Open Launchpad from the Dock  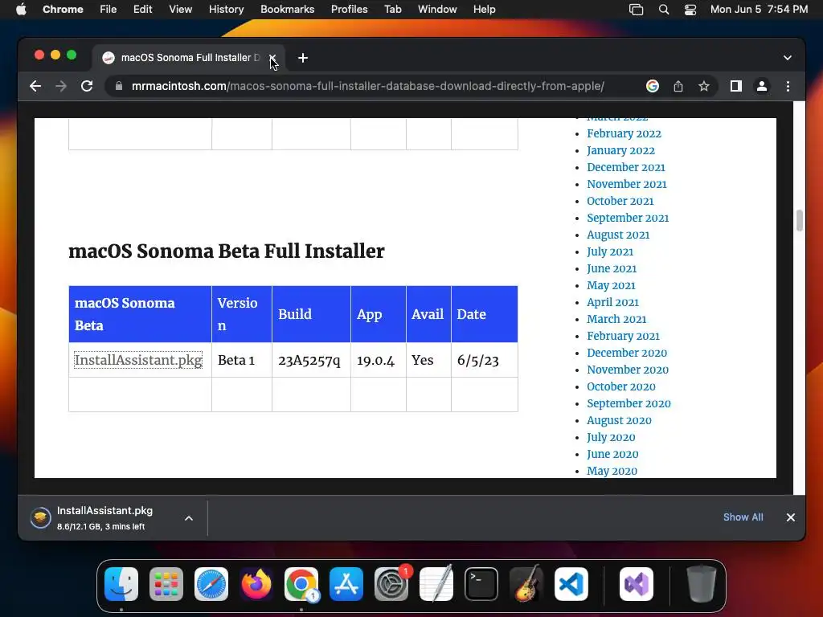click(x=166, y=584)
